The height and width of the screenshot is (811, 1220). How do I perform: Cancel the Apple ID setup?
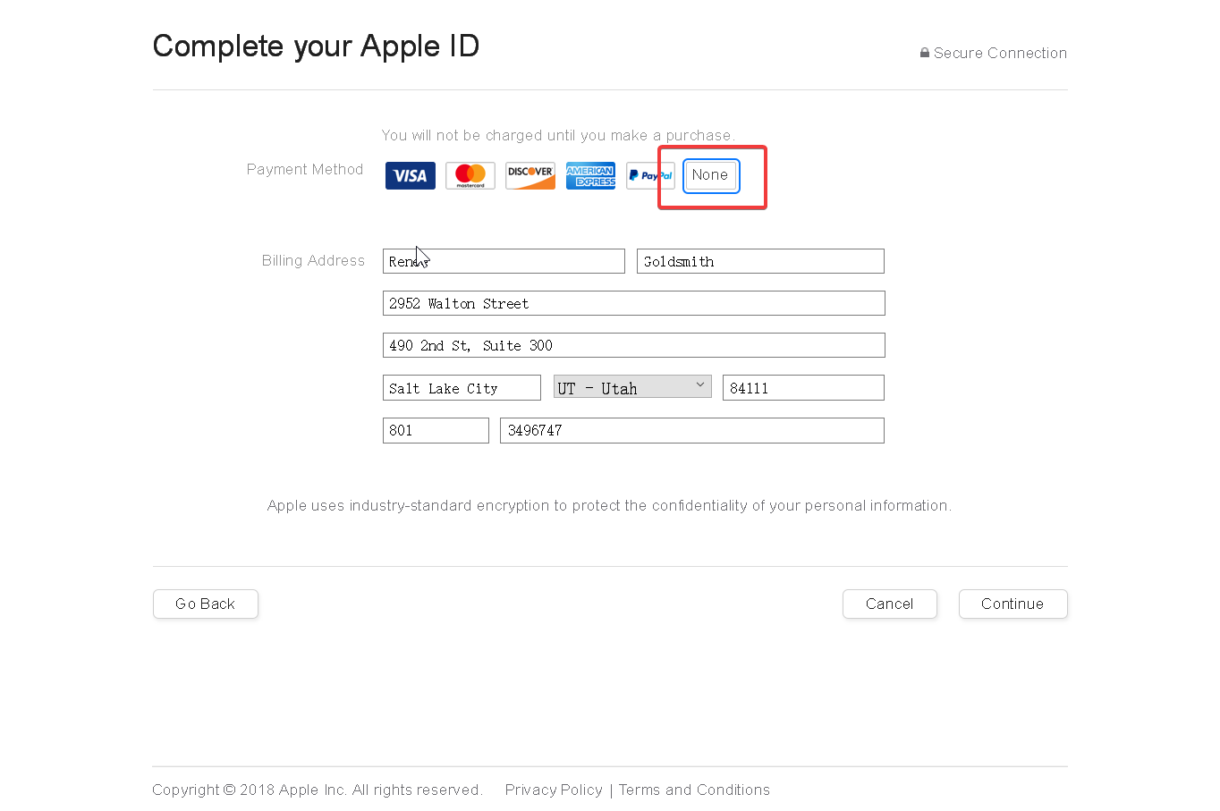[890, 604]
